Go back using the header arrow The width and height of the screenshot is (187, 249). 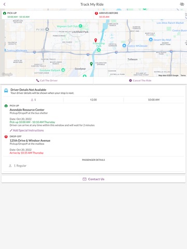coord(5,4)
